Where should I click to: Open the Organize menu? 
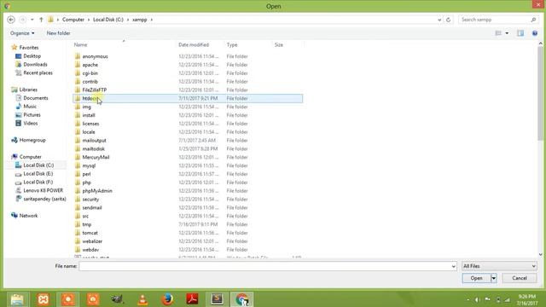coord(22,33)
